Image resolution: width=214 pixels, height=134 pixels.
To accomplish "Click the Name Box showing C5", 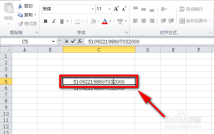I will point(25,42).
